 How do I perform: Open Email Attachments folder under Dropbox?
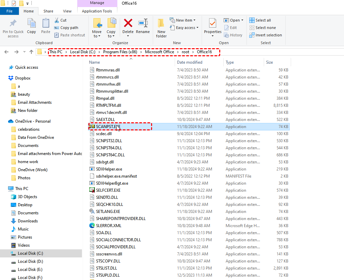click(x=35, y=102)
